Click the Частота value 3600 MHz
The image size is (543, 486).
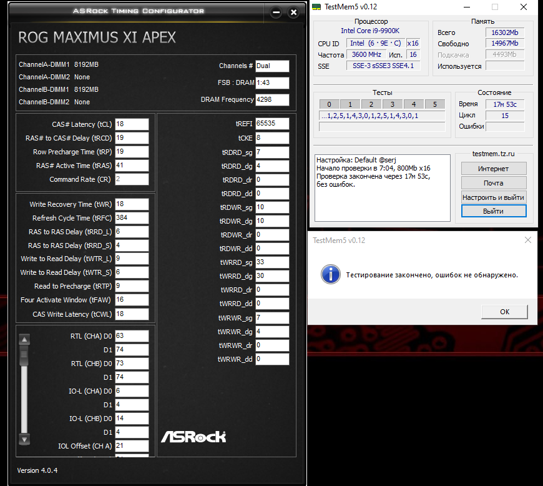tap(366, 54)
